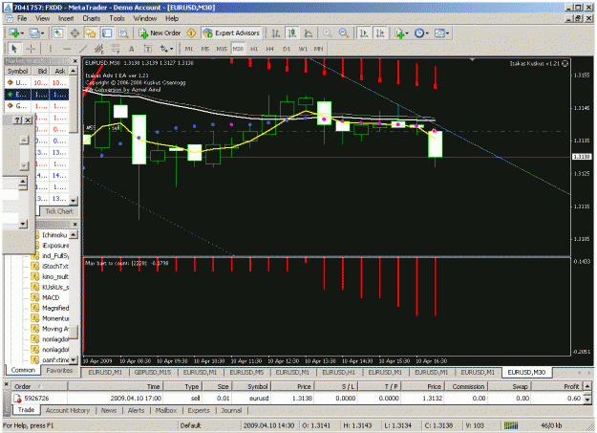597x433 pixels.
Task: Select the Text Label tool
Action: coord(148,49)
